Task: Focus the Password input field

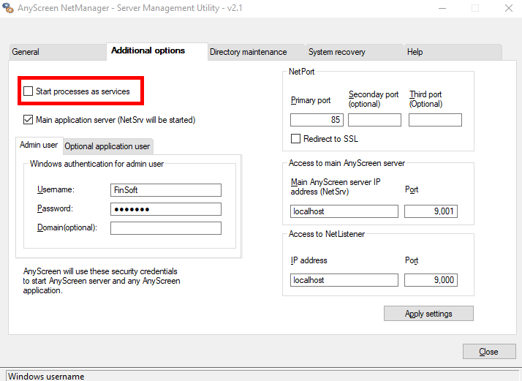Action: point(165,209)
